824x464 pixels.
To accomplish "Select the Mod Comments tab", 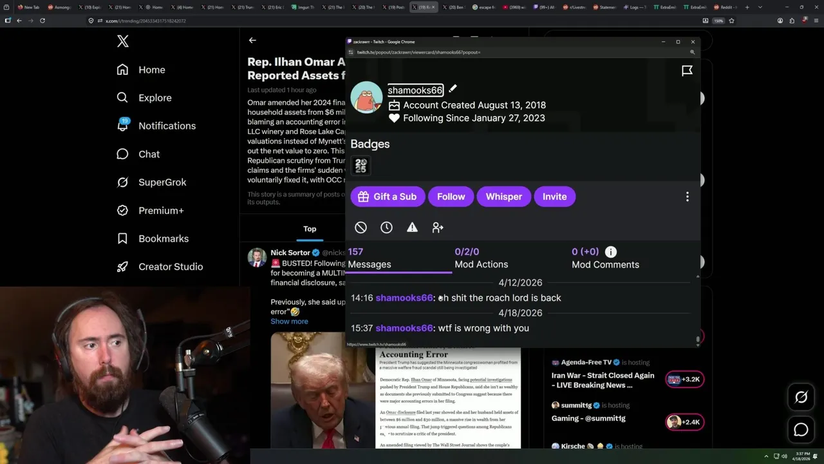I will click(605, 258).
